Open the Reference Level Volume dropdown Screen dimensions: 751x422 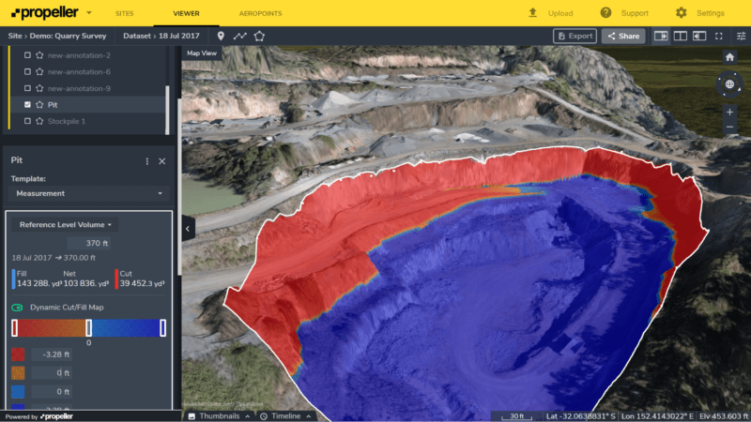65,224
